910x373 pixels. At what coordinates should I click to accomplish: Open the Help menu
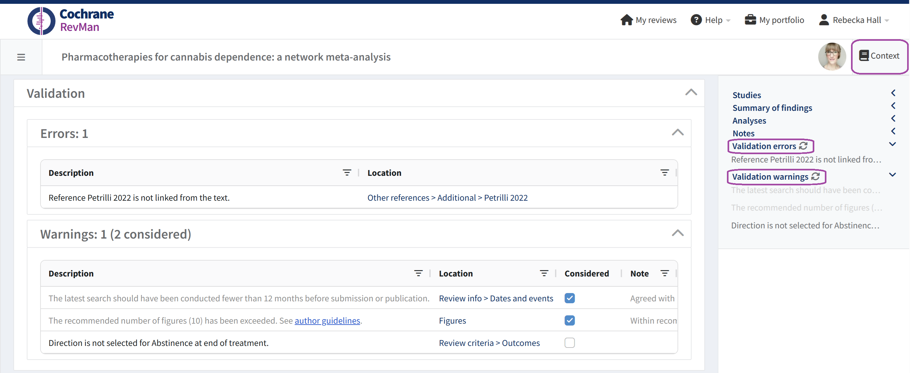(710, 20)
